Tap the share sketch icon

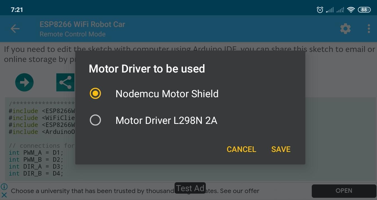point(66,82)
